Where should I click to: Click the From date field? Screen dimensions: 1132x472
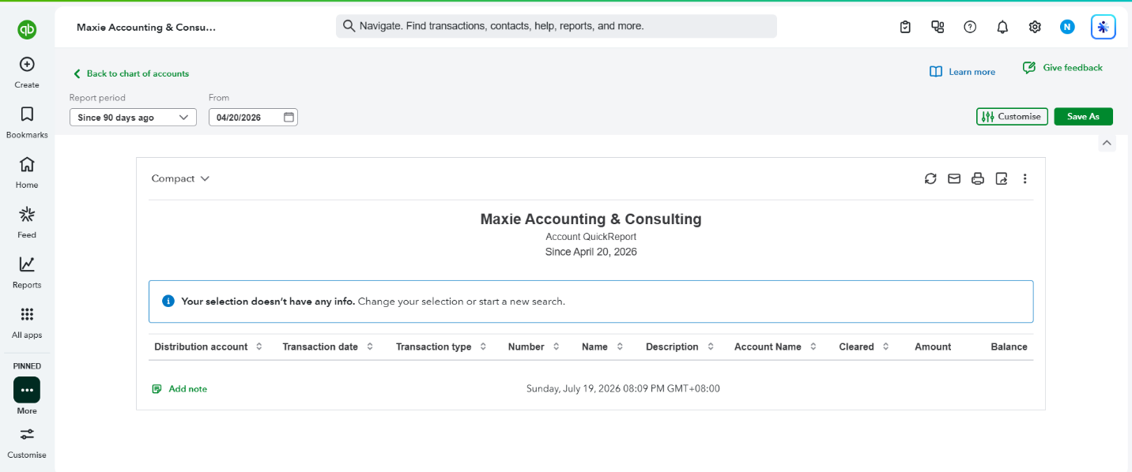253,118
